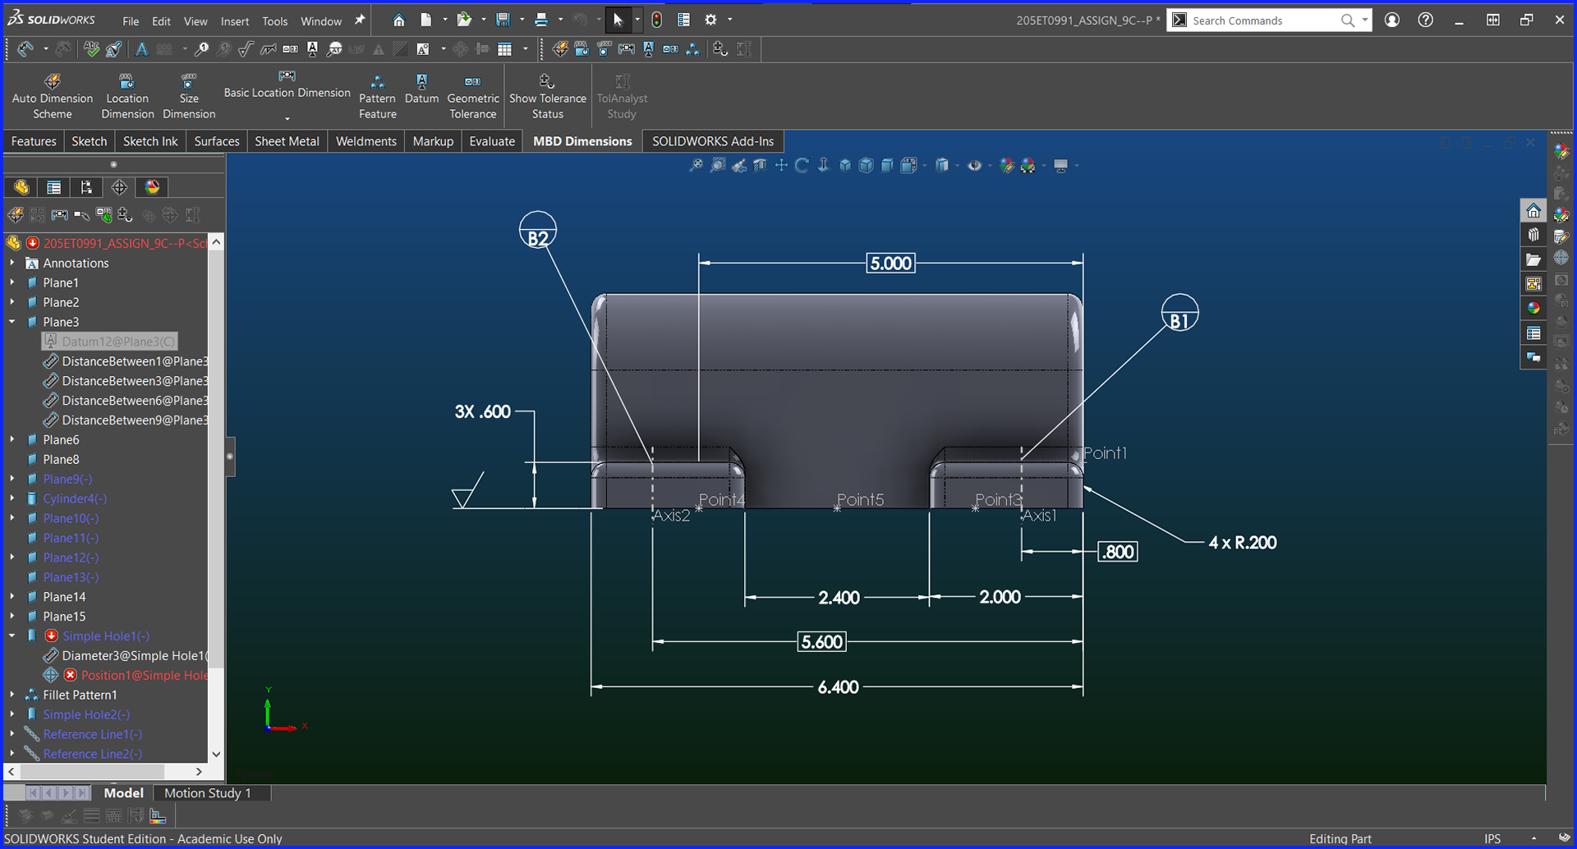
Task: Open the DisplayManager tab icon
Action: (152, 187)
